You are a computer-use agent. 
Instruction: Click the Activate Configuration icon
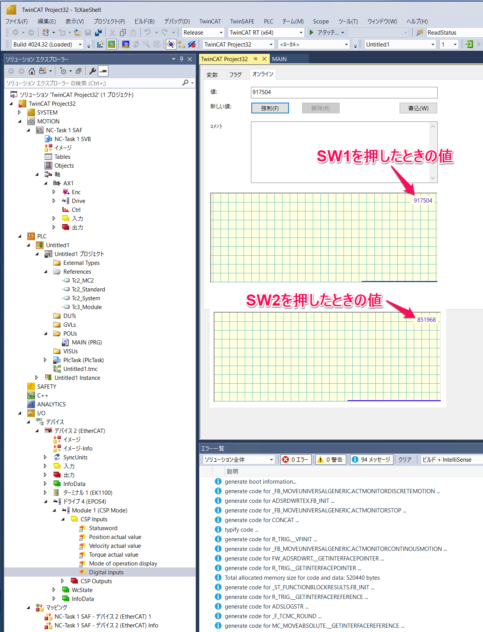pos(100,45)
